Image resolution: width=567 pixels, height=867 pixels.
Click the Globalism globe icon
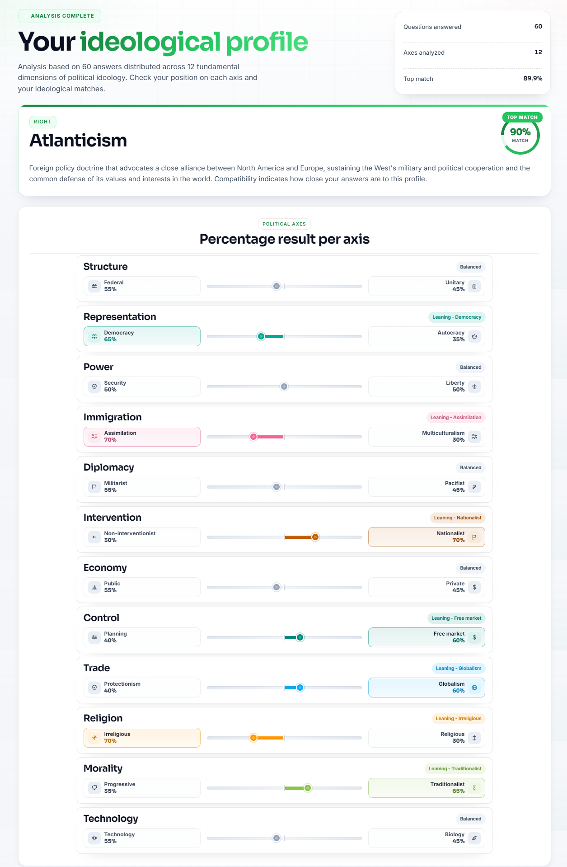click(474, 688)
